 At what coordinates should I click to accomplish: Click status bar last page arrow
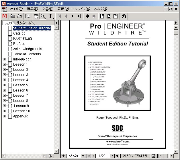tap(117, 156)
